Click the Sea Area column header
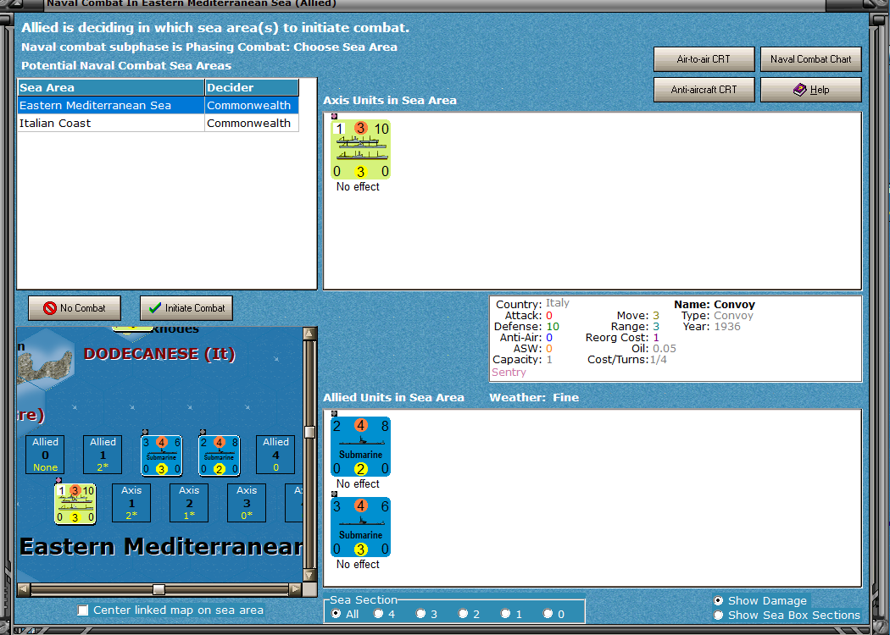This screenshot has height=635, width=890. click(x=111, y=87)
